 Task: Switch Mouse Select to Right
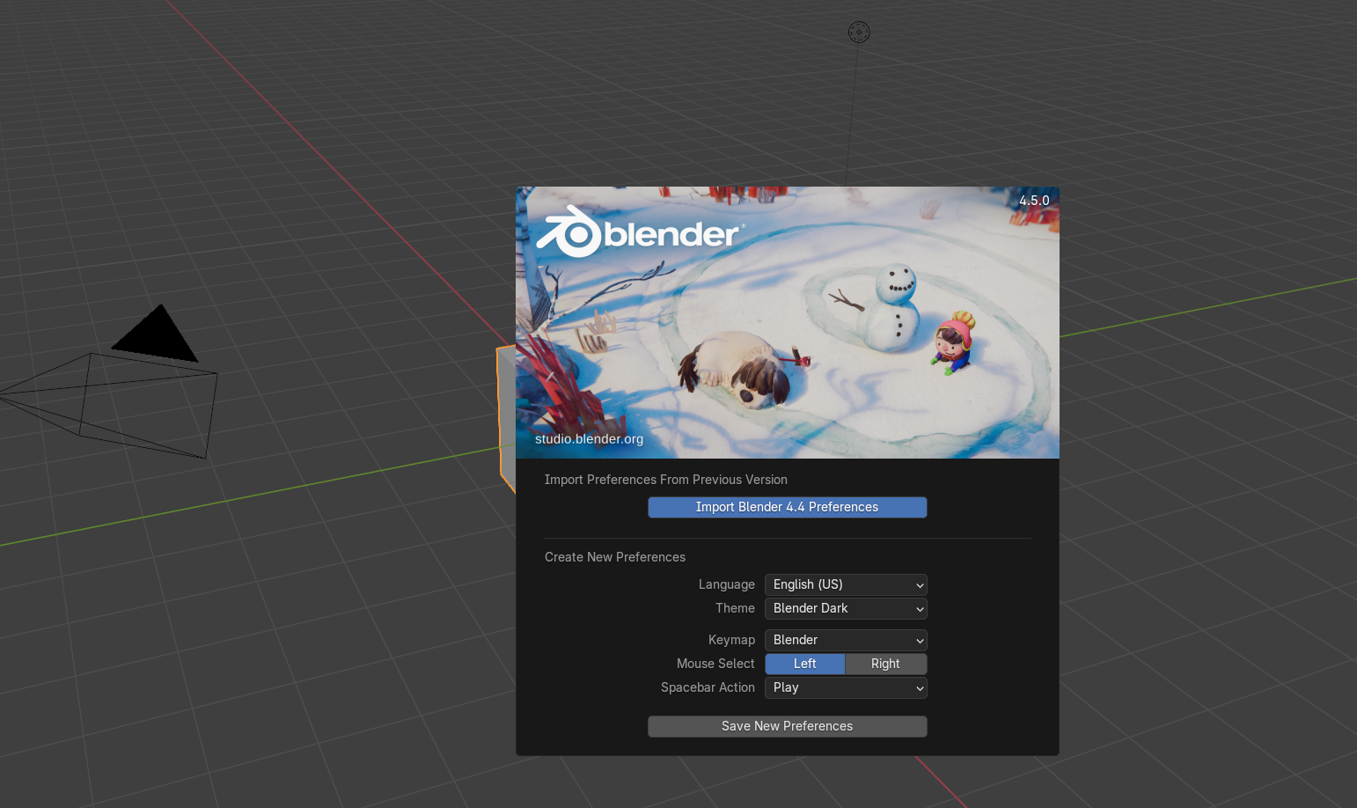coord(885,664)
